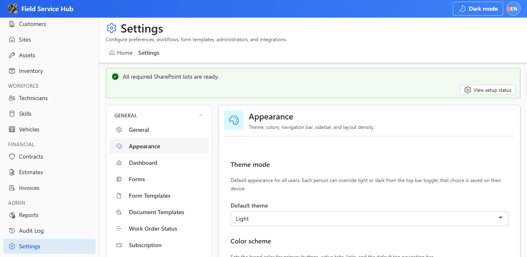Click the 'Default theme' field label
527x257 pixels.
point(249,206)
